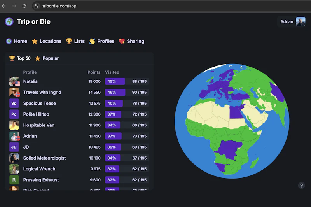Open Spacious Tease profile

[40, 103]
